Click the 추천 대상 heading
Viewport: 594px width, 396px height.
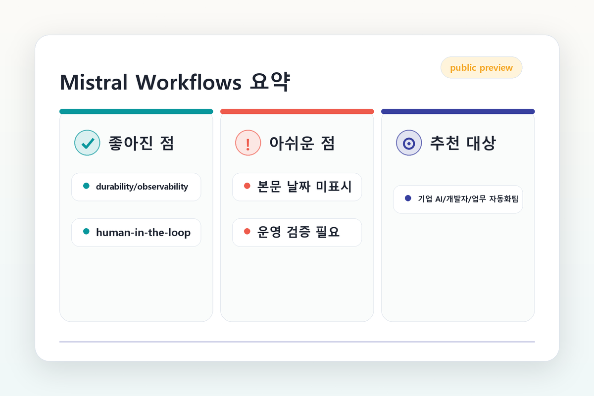(x=463, y=143)
